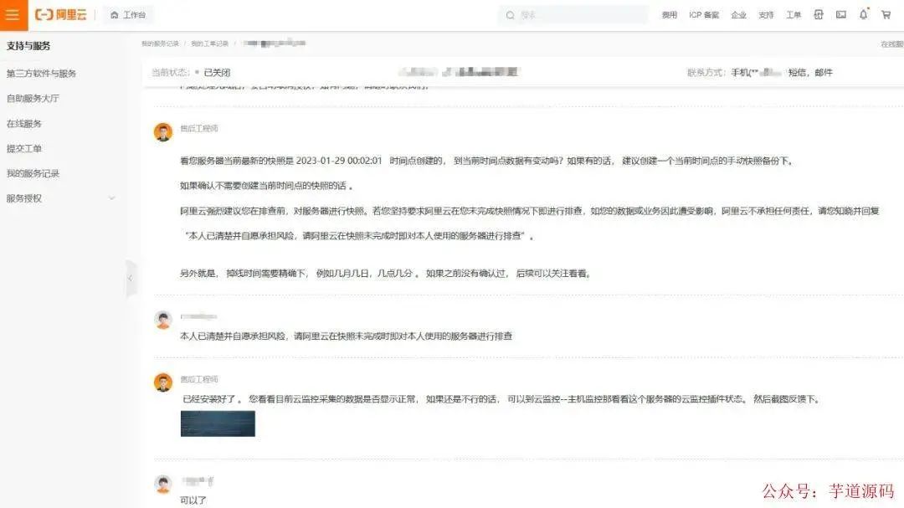The height and width of the screenshot is (508, 904).
Task: Select 在线服务 in the sidebar
Action: click(x=23, y=123)
